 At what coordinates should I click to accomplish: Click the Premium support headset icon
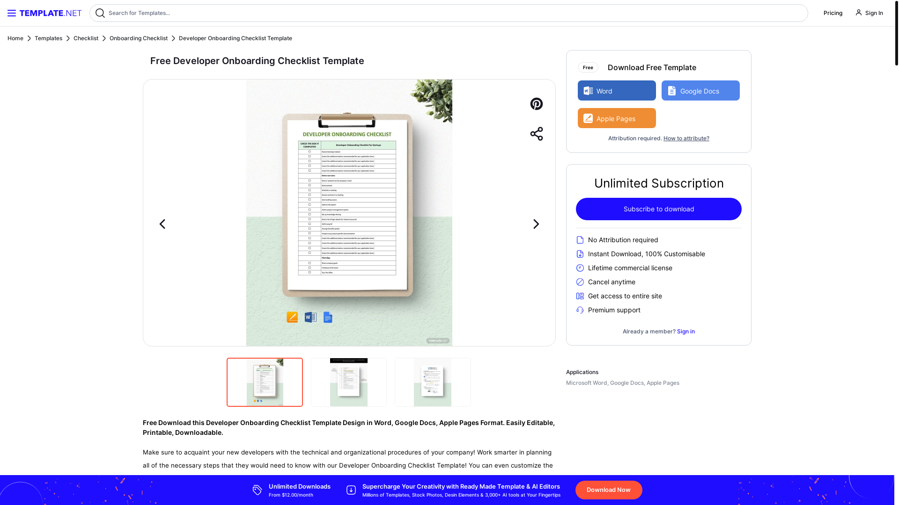(580, 310)
